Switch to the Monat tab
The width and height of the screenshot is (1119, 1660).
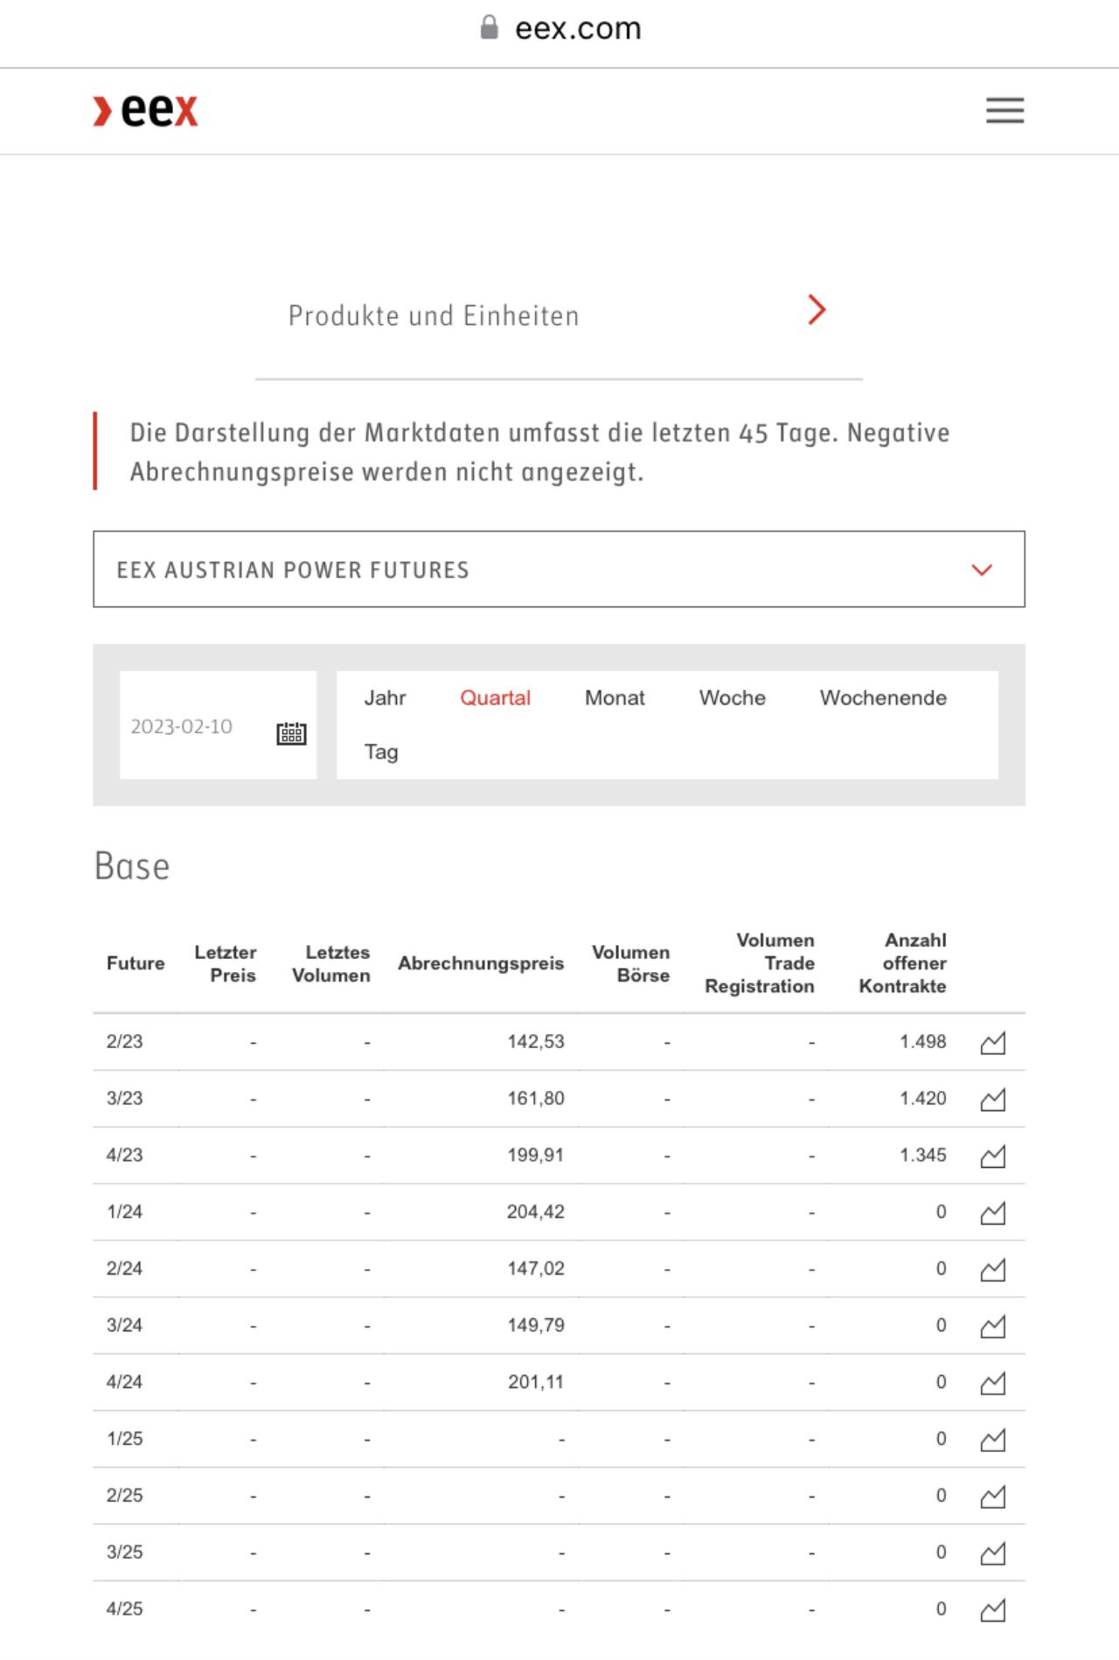pyautogui.click(x=615, y=698)
